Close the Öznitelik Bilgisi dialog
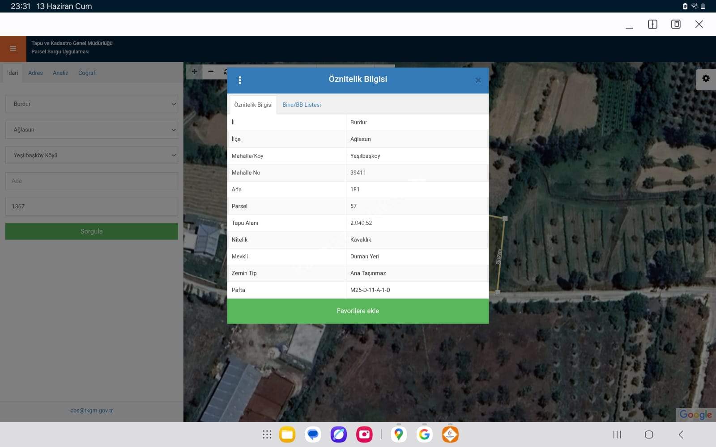This screenshot has height=447, width=716. coord(478,80)
